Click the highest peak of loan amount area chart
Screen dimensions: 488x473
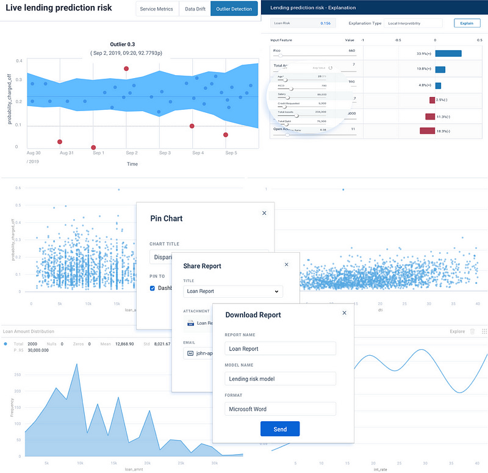click(x=77, y=364)
